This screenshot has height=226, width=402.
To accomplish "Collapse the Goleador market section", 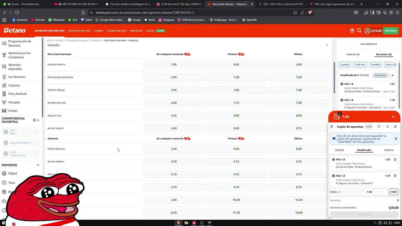I will click(x=327, y=45).
